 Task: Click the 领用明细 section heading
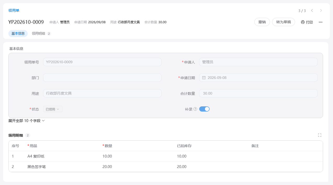coord(16,135)
